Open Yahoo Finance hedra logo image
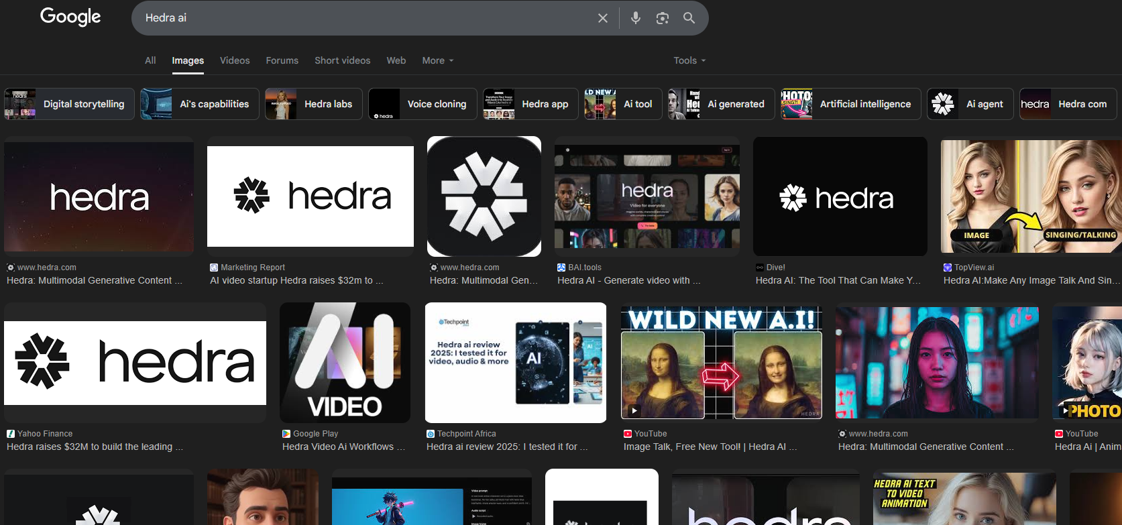This screenshot has width=1122, height=525. coord(135,363)
